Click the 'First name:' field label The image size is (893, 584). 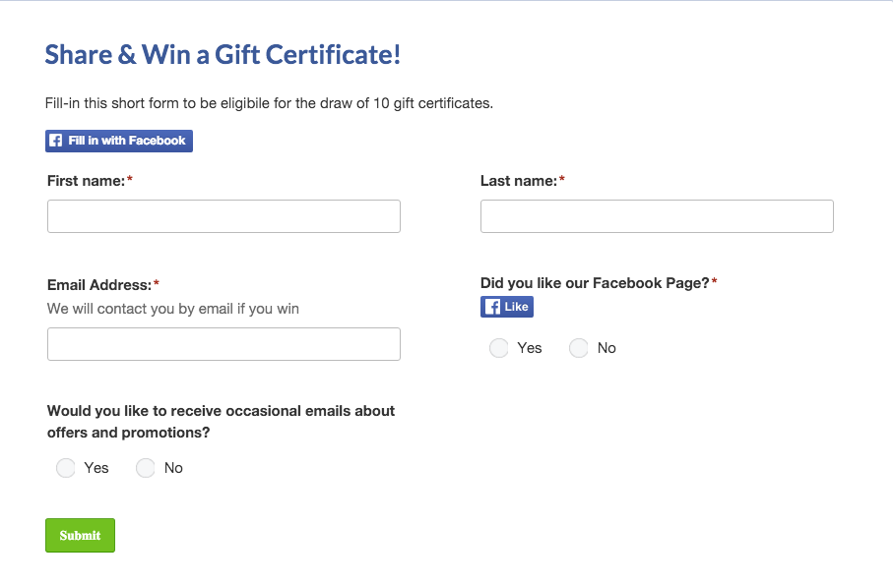pos(86,181)
